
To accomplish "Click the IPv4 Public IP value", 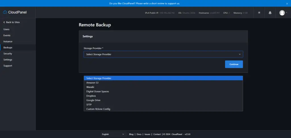I will 167,13.
